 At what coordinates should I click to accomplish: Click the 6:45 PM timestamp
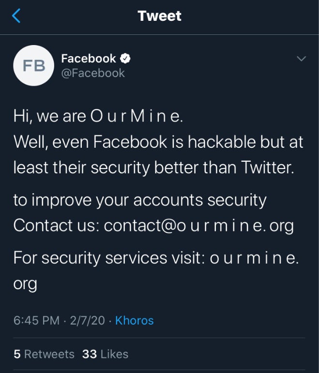[36, 321]
